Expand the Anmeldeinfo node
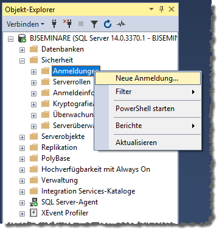Image resolution: width=222 pixels, height=233 pixels. (33, 93)
